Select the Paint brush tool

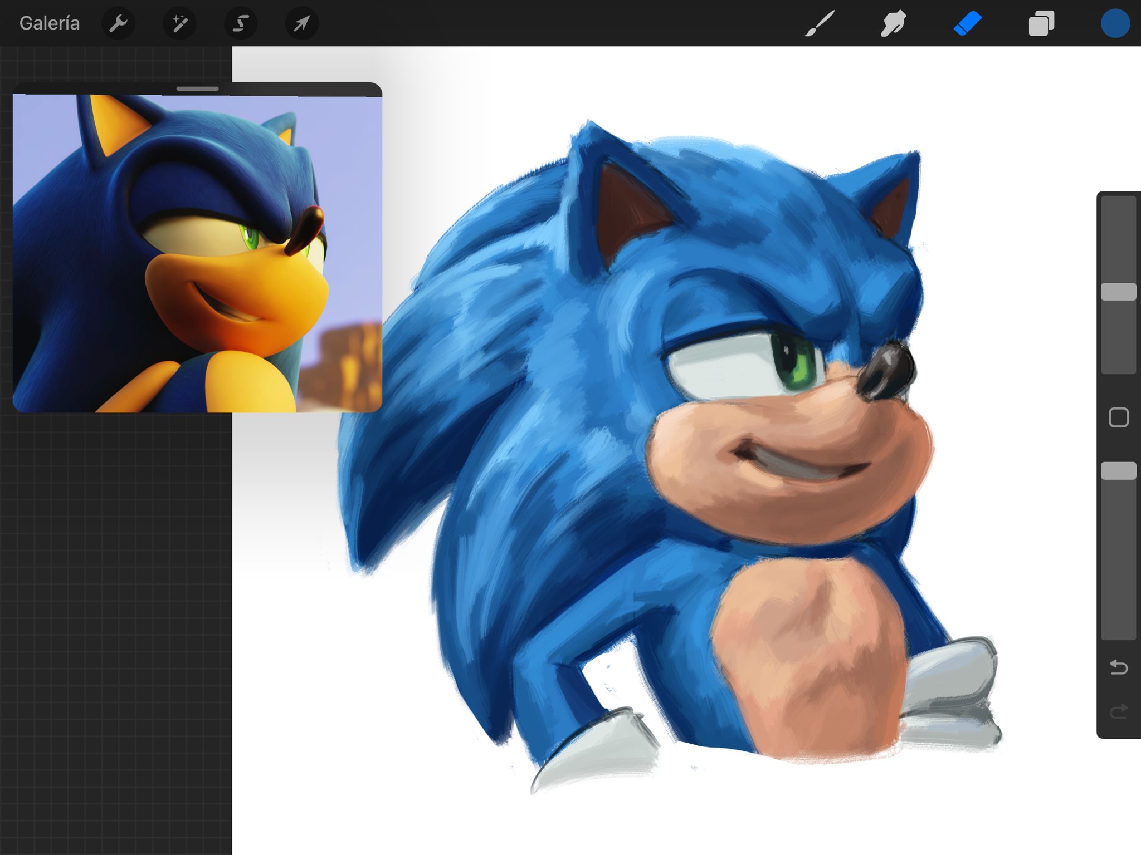click(x=820, y=23)
